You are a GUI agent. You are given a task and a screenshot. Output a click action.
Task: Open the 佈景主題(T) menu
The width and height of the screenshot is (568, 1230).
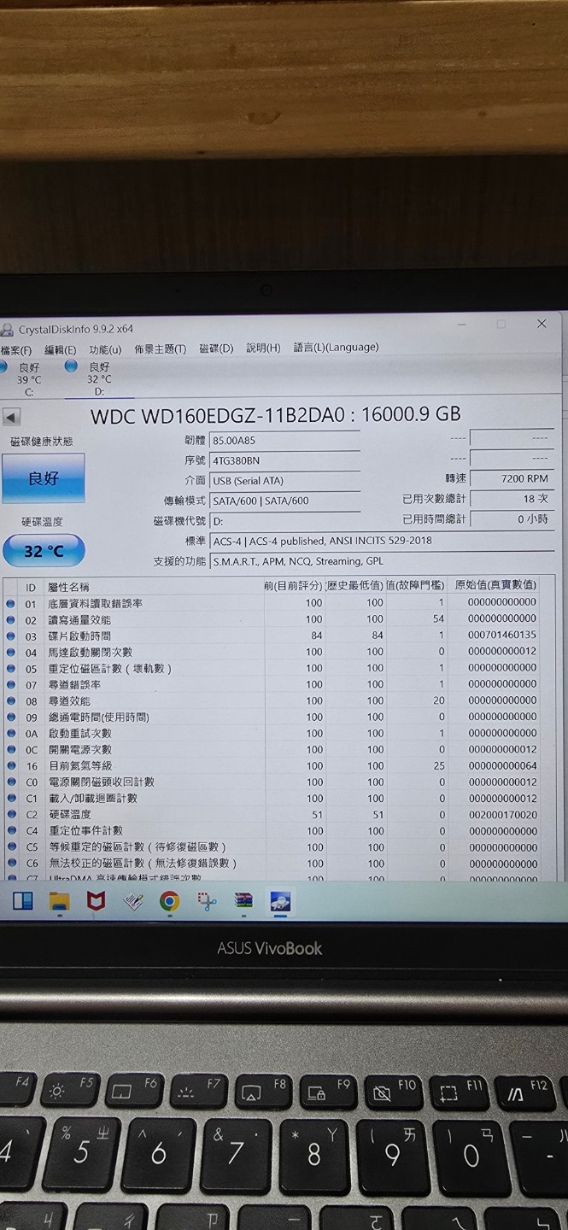[x=160, y=348]
